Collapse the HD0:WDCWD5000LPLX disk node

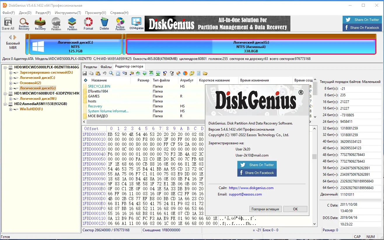tap(6, 67)
